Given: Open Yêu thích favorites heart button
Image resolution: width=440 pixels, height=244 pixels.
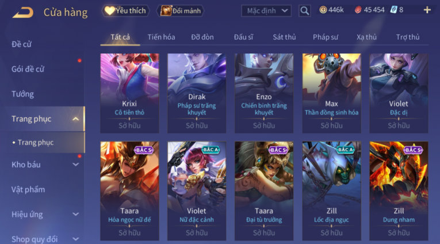Looking at the screenshot, I should point(125,11).
